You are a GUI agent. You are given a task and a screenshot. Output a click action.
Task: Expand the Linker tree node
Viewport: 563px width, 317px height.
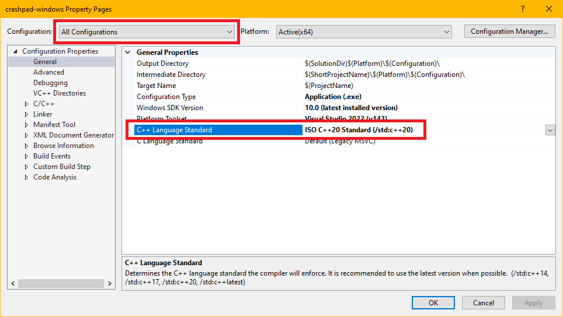(26, 114)
